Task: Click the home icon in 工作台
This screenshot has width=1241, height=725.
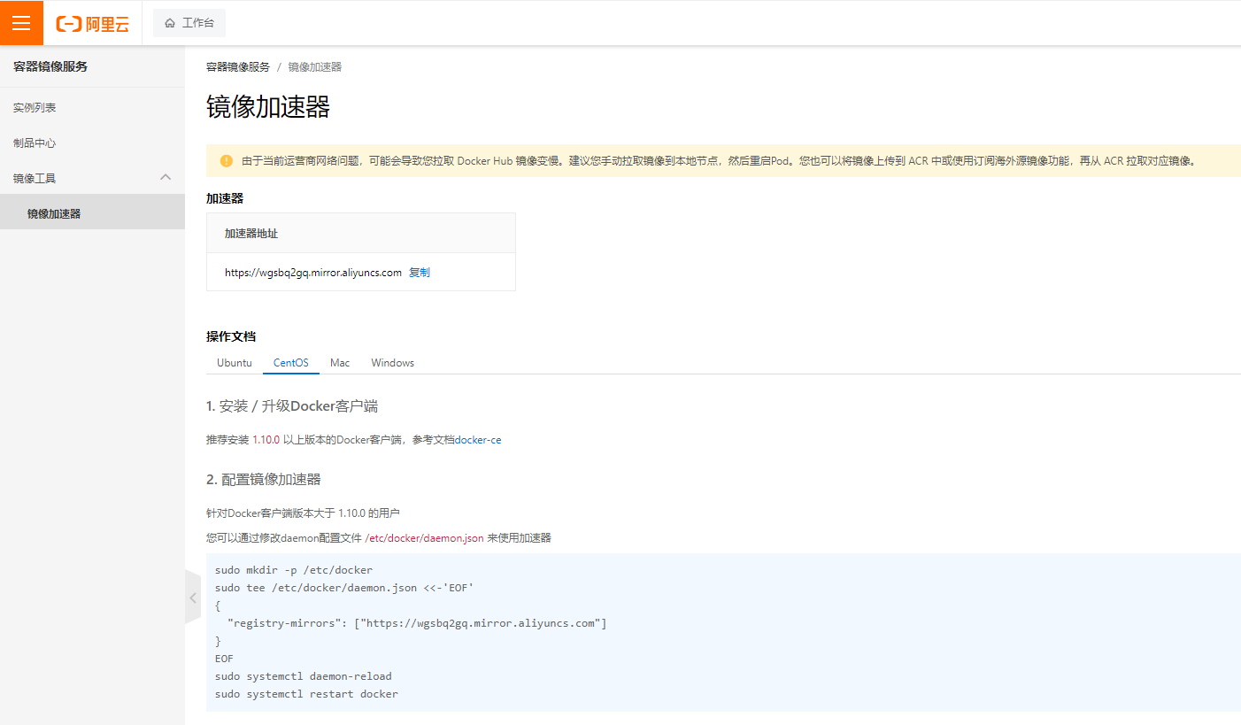Action: [170, 23]
